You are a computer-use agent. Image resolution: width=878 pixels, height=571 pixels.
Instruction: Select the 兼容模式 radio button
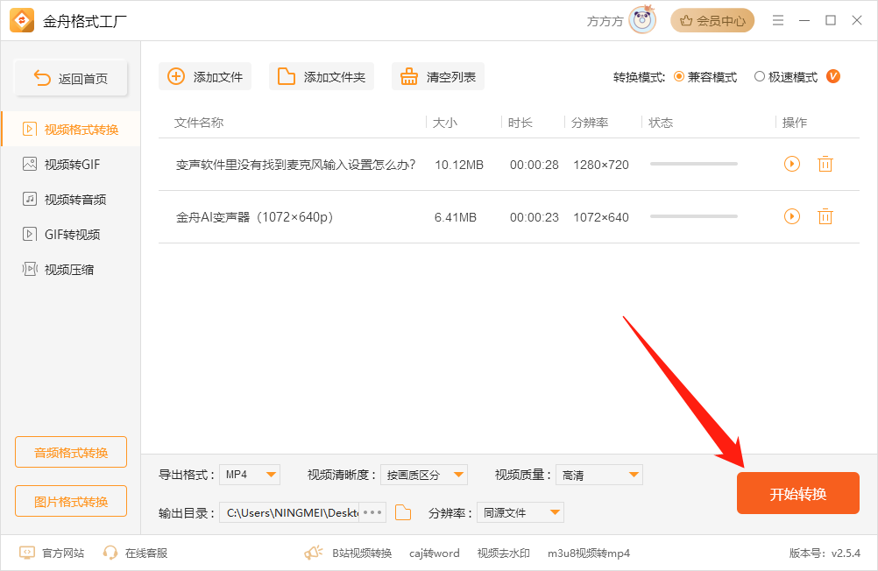677,76
